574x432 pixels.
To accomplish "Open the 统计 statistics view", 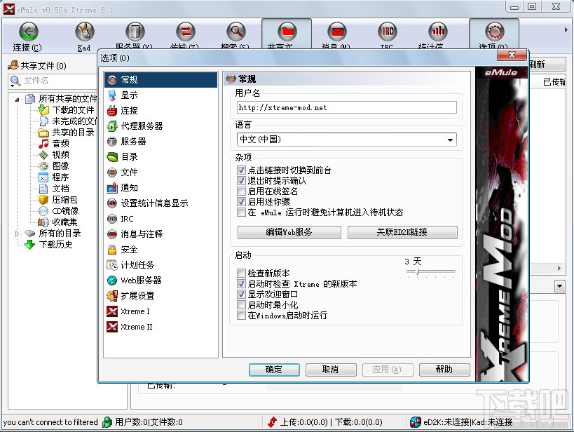I will point(437,32).
